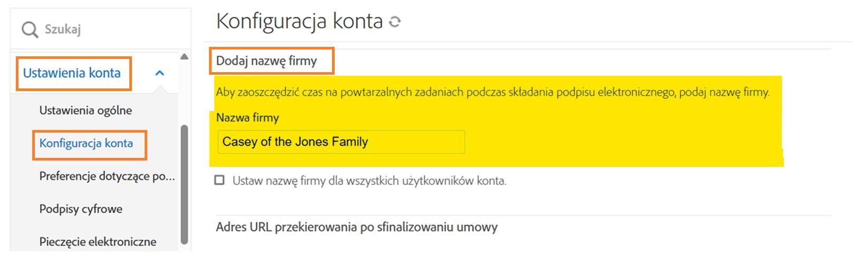Click into the Szukaj search field
This screenshot has height=270, width=853.
click(x=106, y=29)
